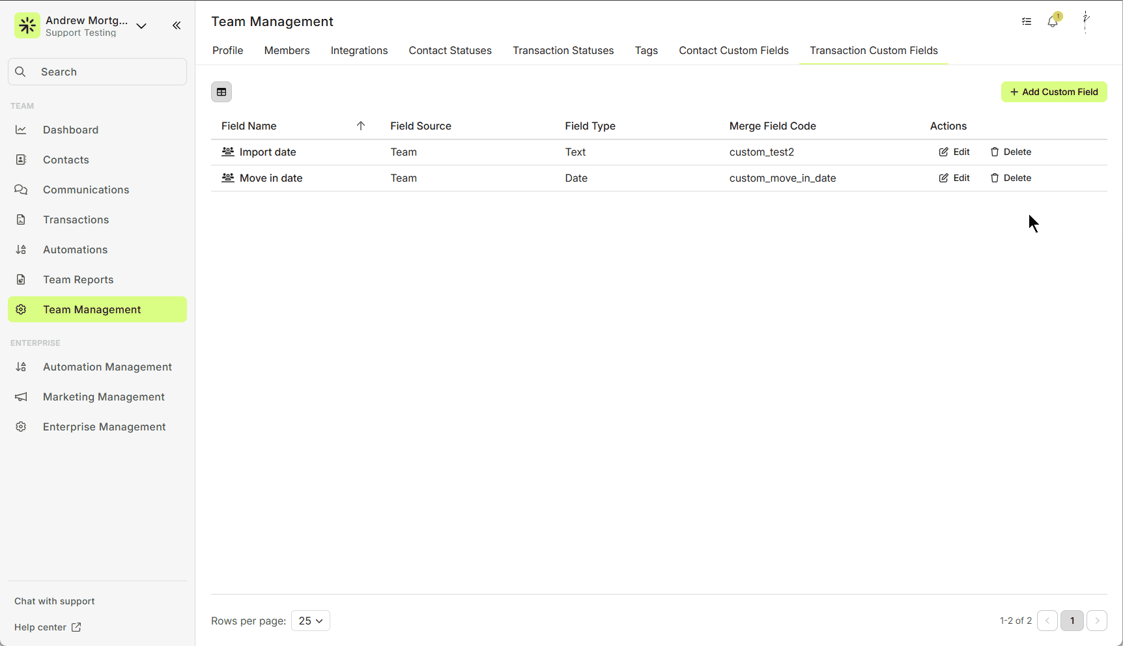Click Edit icon for Import date
The width and height of the screenshot is (1123, 646).
[x=944, y=152]
